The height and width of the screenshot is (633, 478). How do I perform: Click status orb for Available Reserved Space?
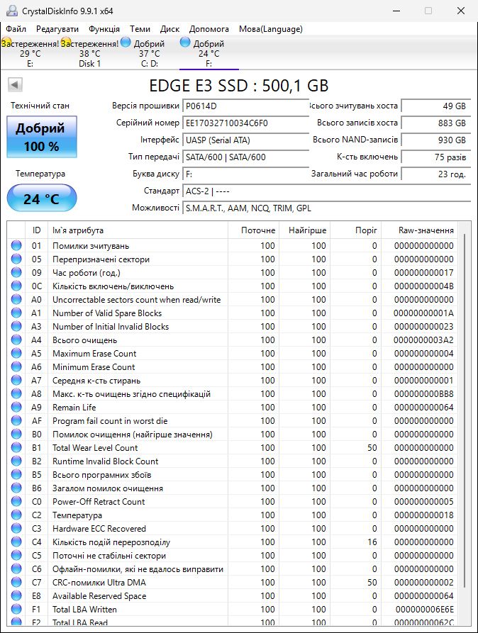pos(16,595)
